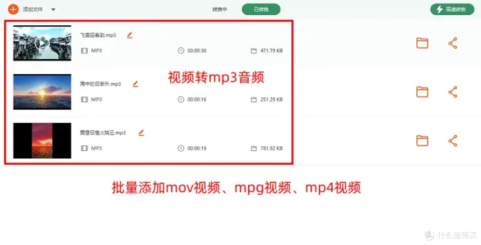
Task: Open the 添加文件 dropdown arrow
Action: [x=53, y=9]
